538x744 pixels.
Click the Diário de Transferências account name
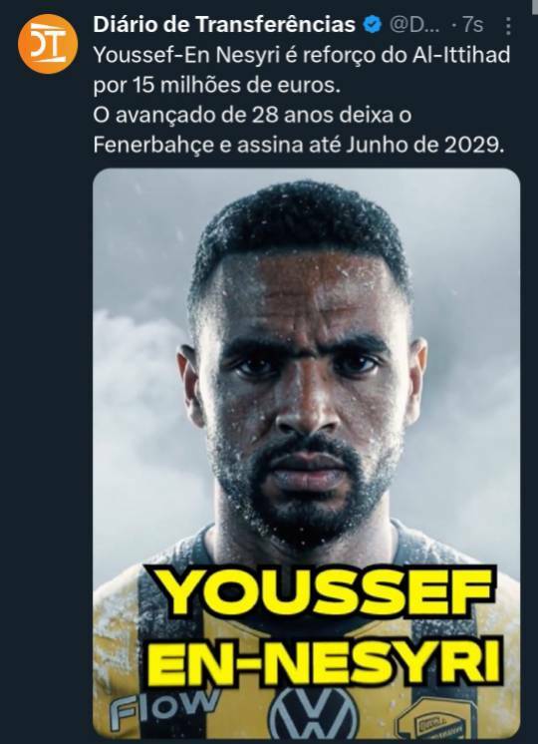(x=224, y=25)
